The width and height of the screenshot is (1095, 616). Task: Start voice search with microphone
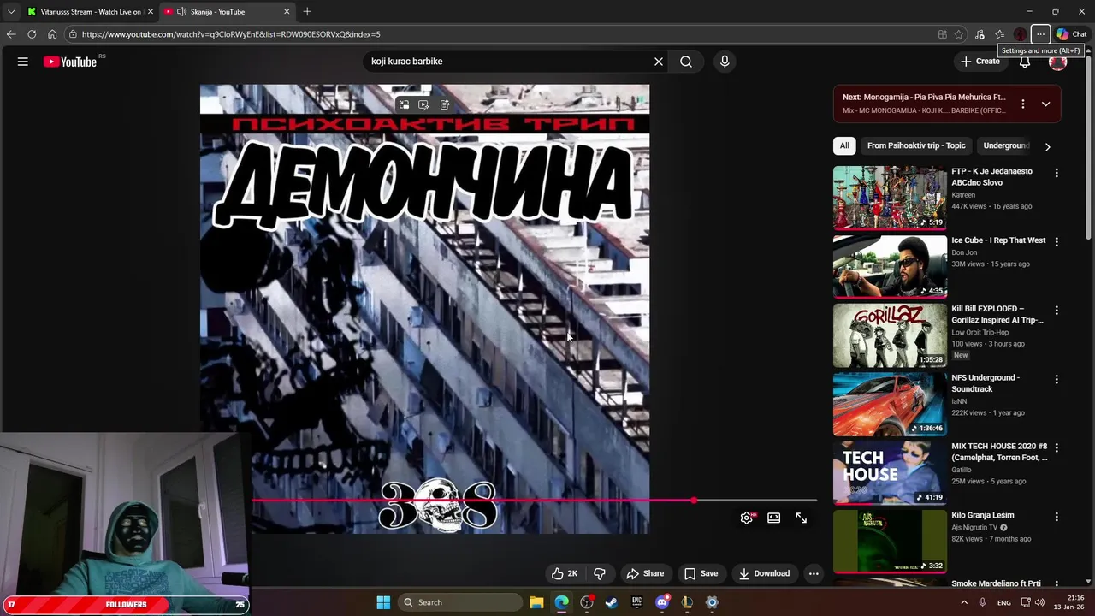point(725,62)
